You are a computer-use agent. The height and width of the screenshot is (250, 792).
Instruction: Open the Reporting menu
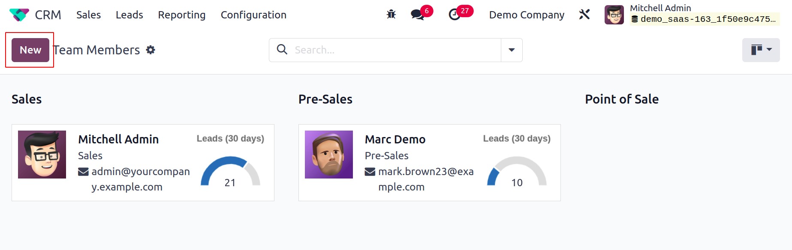(182, 15)
